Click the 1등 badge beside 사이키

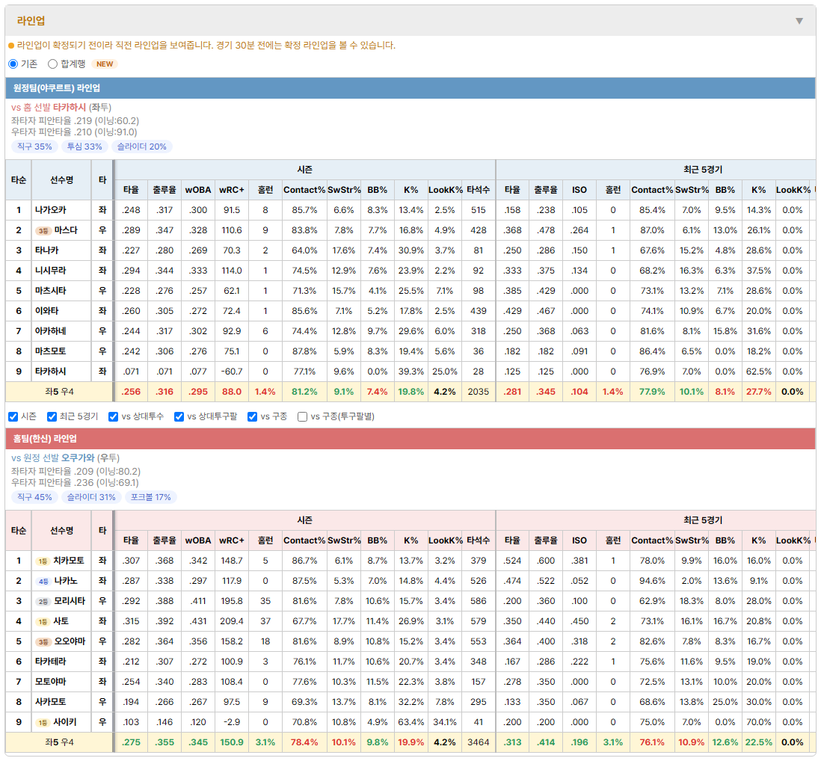click(x=43, y=723)
